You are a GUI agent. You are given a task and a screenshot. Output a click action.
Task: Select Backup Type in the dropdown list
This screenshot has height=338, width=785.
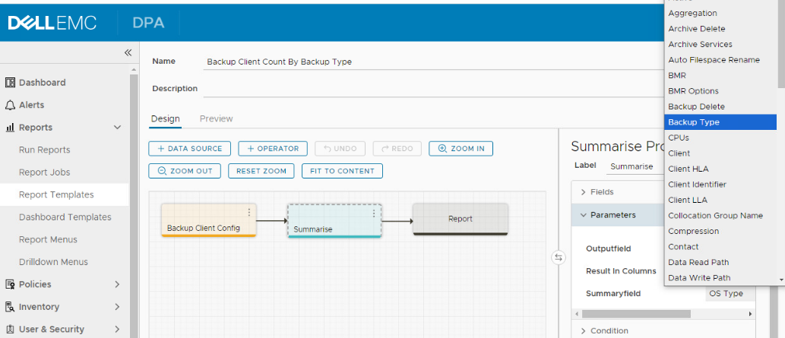pyautogui.click(x=719, y=122)
